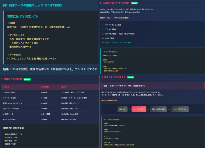Click the かかる時間 column header
Screen dimensions: 205x148
click(45, 87)
